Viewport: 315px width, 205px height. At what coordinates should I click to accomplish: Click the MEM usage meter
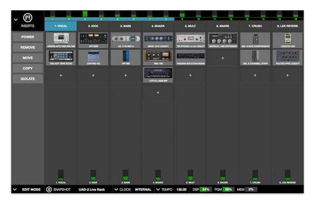(x=251, y=189)
